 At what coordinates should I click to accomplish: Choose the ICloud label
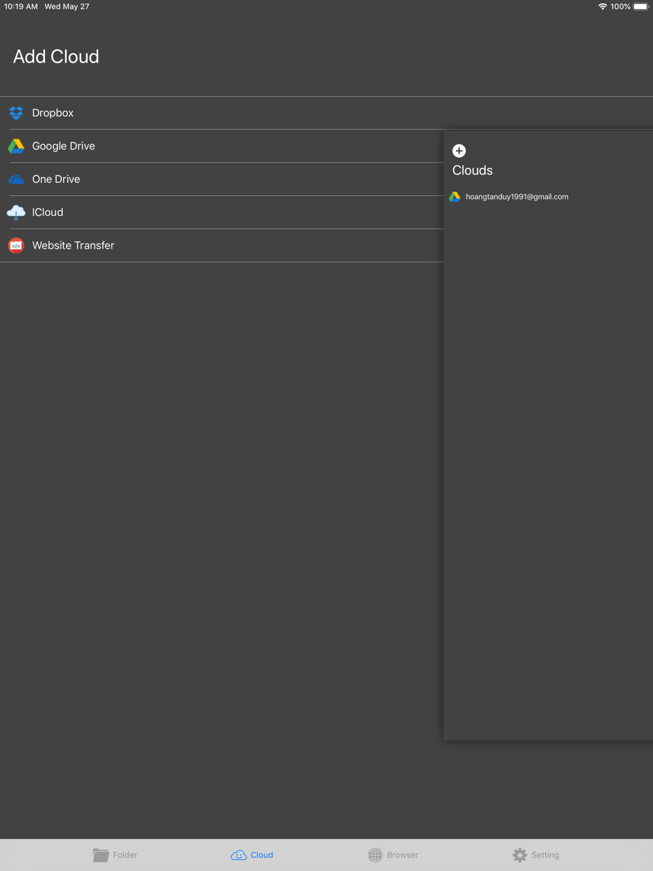tap(48, 212)
